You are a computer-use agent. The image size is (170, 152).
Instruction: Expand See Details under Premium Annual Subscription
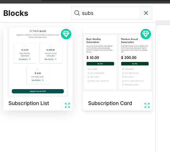(51, 59)
